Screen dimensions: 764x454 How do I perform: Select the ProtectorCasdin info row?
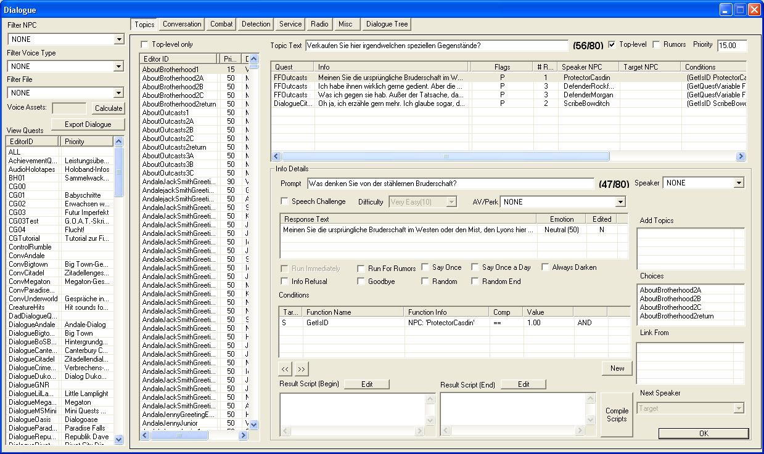pyautogui.click(x=509, y=78)
